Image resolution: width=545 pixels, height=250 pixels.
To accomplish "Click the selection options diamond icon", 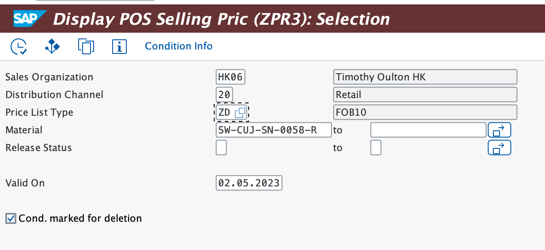I will [52, 46].
